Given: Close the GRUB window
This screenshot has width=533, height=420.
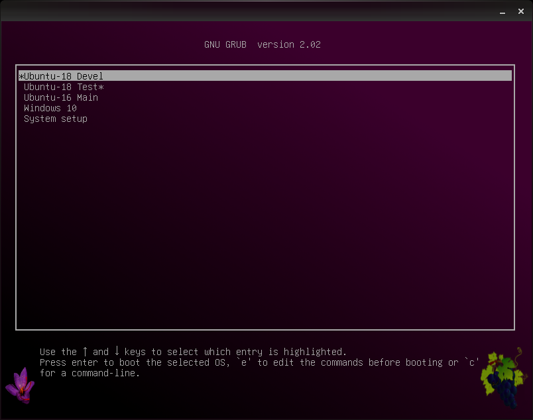Looking at the screenshot, I should (521, 11).
